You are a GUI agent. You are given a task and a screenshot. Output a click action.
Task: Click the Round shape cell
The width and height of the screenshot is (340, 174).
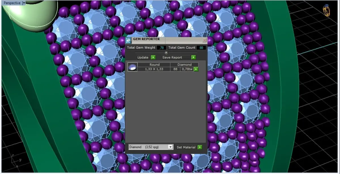pyautogui.click(x=154, y=65)
